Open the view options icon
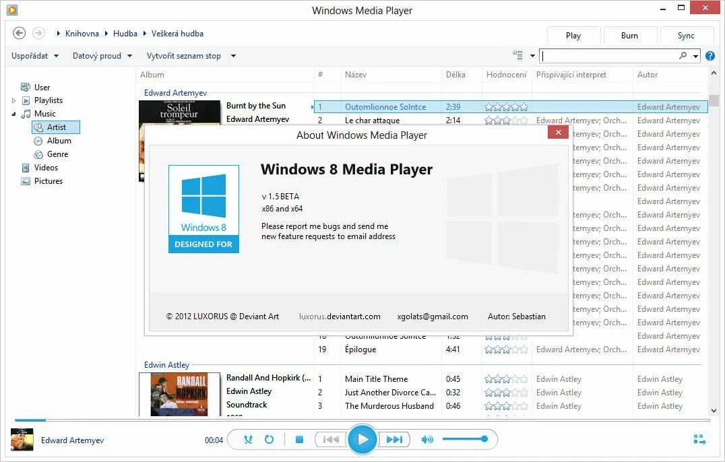 point(518,55)
